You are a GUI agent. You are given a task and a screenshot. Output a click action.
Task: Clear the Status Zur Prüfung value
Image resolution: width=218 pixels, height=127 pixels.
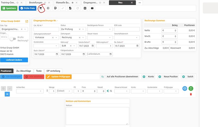coord(80,29)
